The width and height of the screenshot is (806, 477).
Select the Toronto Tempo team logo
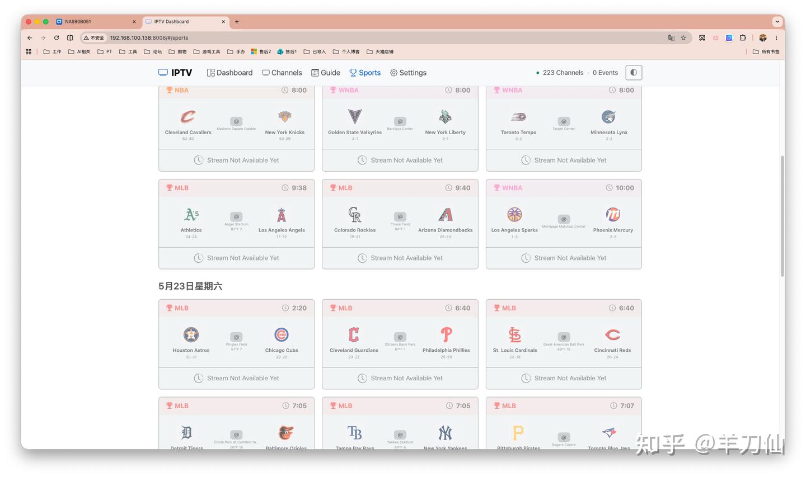click(518, 117)
